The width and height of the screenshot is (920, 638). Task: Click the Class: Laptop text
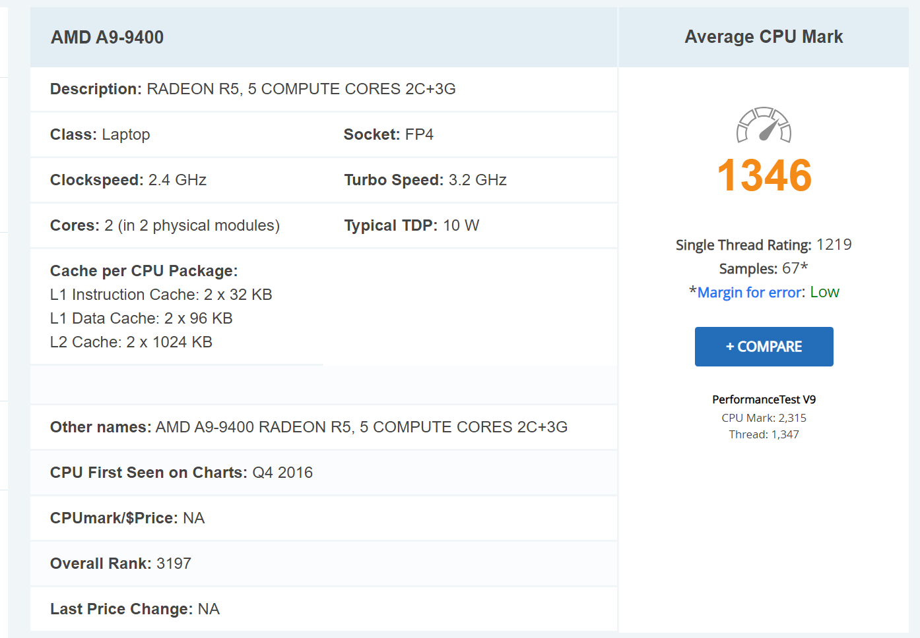click(x=100, y=134)
